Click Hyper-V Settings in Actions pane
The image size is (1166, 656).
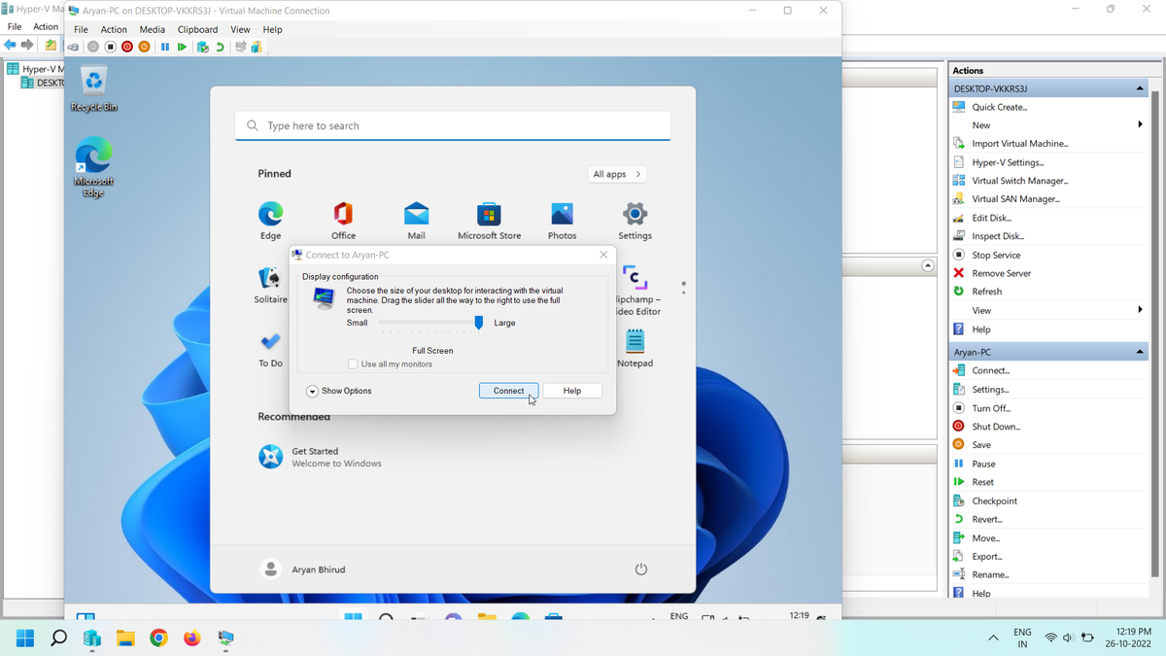click(x=1008, y=162)
